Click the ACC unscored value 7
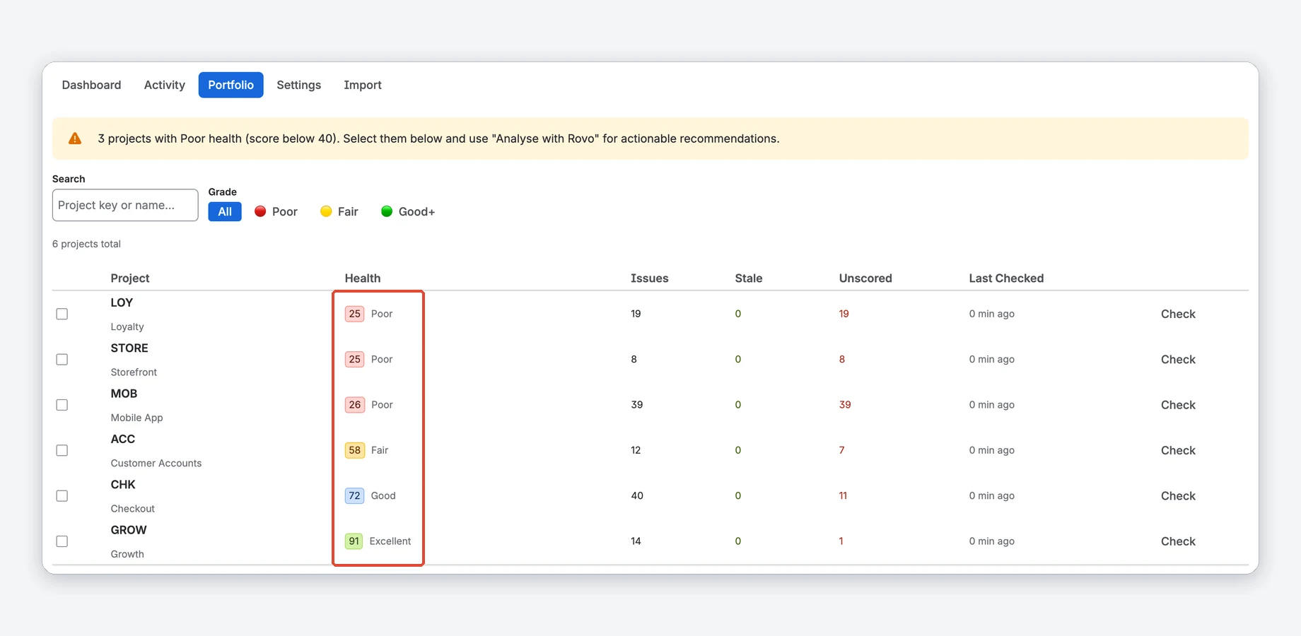Viewport: 1301px width, 636px height. [x=841, y=450]
